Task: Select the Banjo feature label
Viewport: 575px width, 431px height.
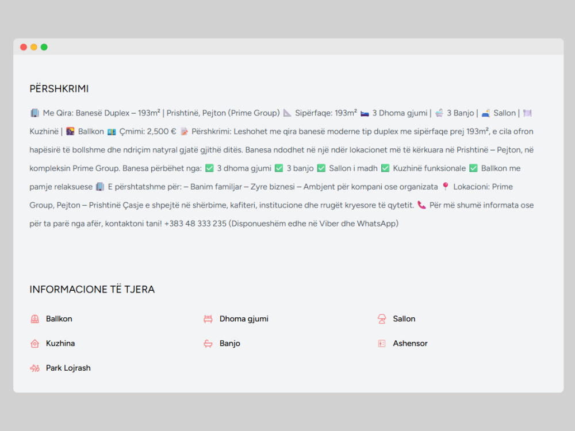Action: 230,344
